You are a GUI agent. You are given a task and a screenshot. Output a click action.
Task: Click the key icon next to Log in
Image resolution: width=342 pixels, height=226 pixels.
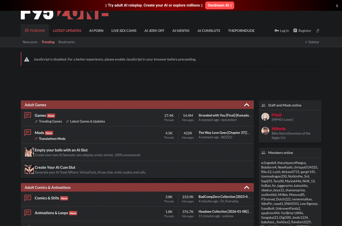(x=277, y=31)
